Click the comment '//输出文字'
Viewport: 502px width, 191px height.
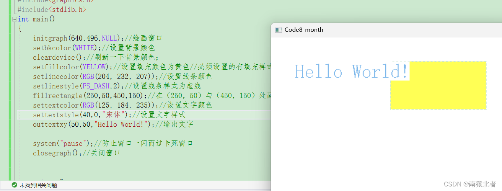coord(174,124)
